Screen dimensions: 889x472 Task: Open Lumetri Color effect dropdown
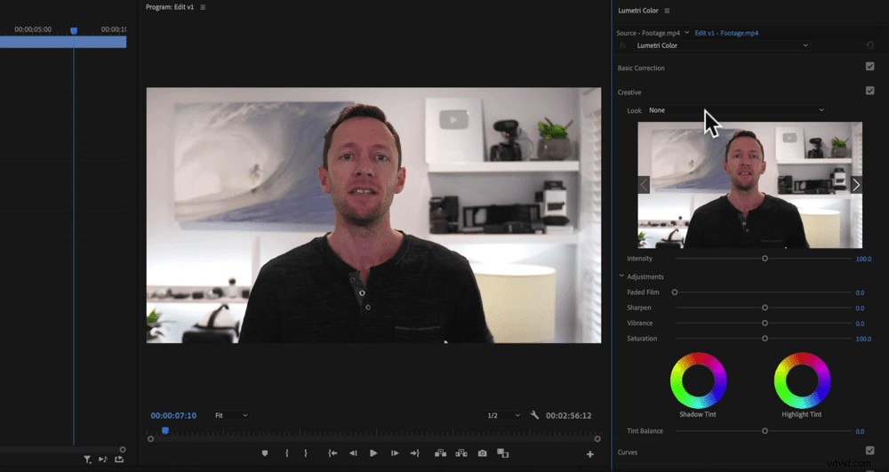pos(721,45)
